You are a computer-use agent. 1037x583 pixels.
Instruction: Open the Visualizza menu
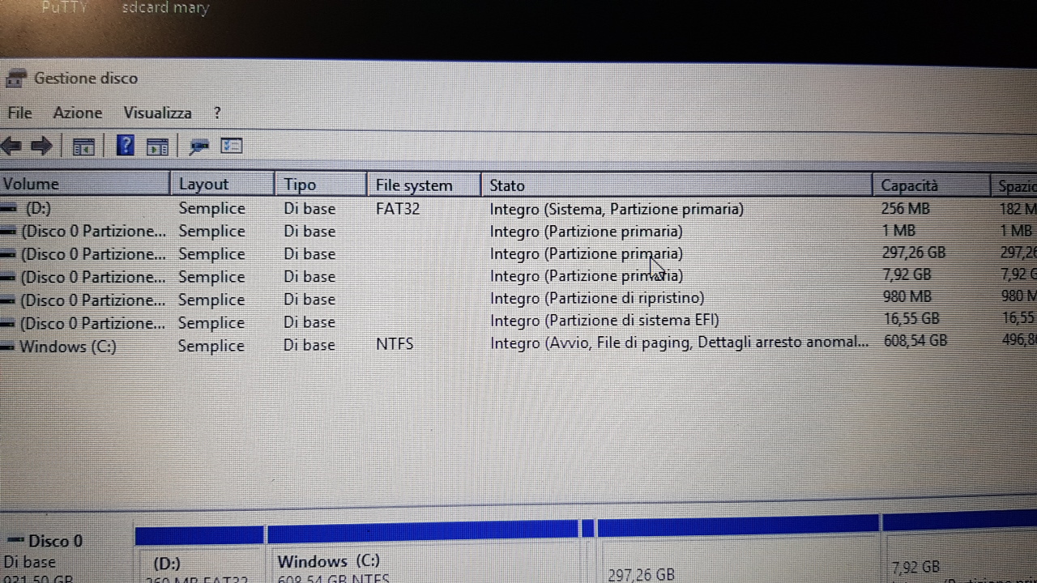click(x=157, y=113)
